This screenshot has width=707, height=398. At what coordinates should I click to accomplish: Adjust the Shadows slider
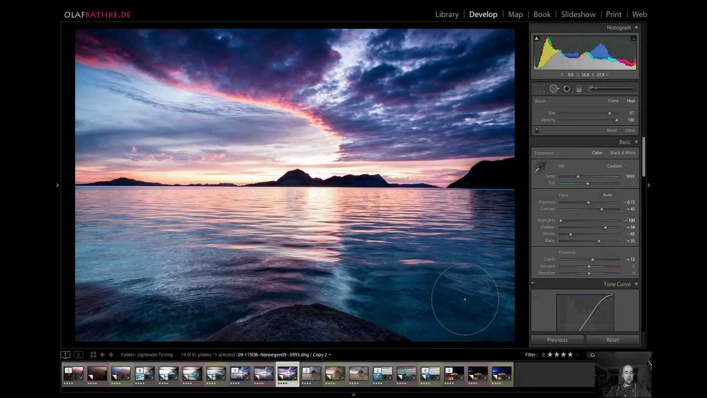[x=589, y=227]
